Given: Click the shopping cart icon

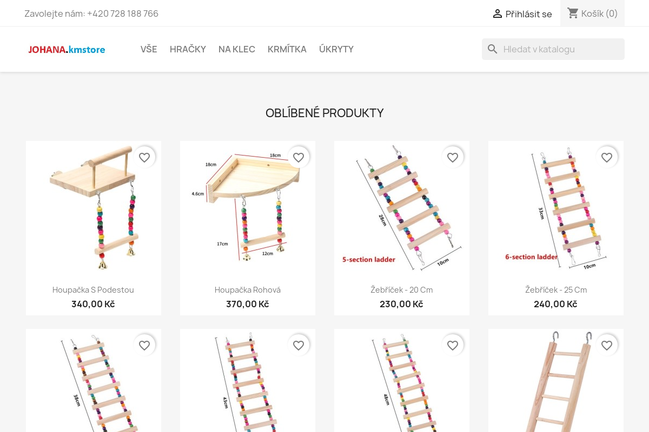Looking at the screenshot, I should pos(573,13).
